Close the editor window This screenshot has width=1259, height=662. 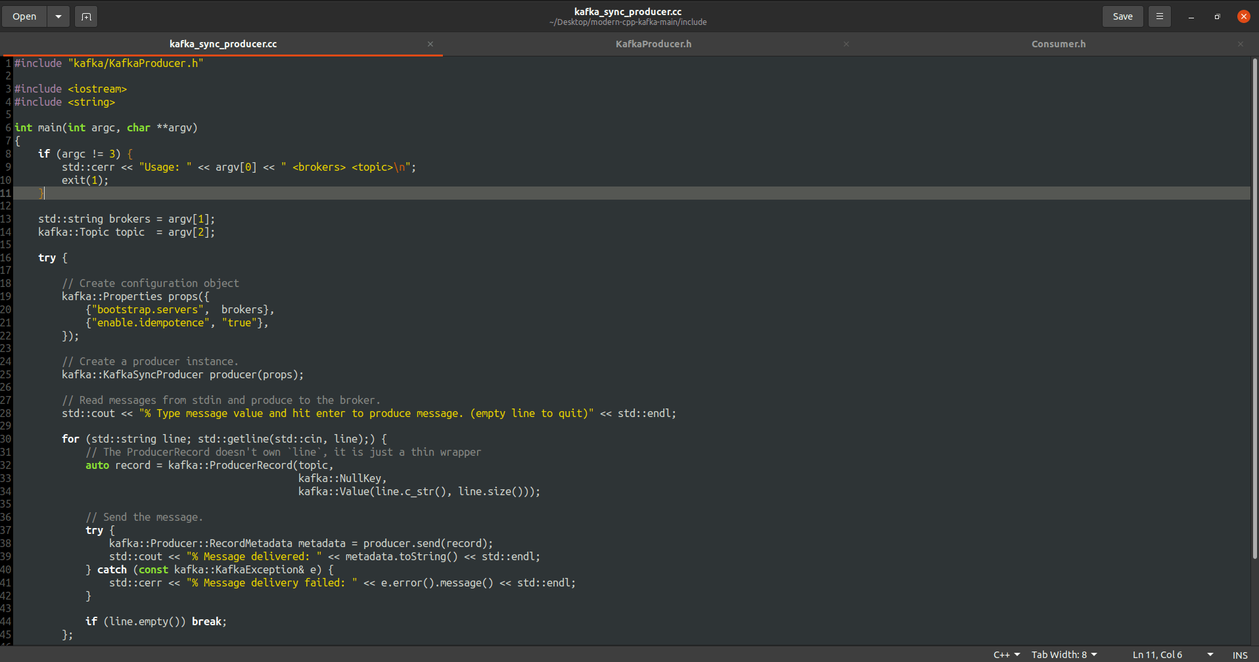point(1243,16)
